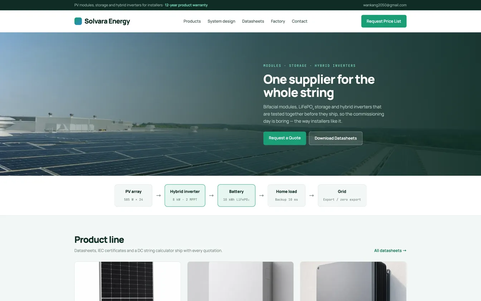Open the All datasheets link
Screen dimensions: 481x301
pyautogui.click(x=390, y=250)
